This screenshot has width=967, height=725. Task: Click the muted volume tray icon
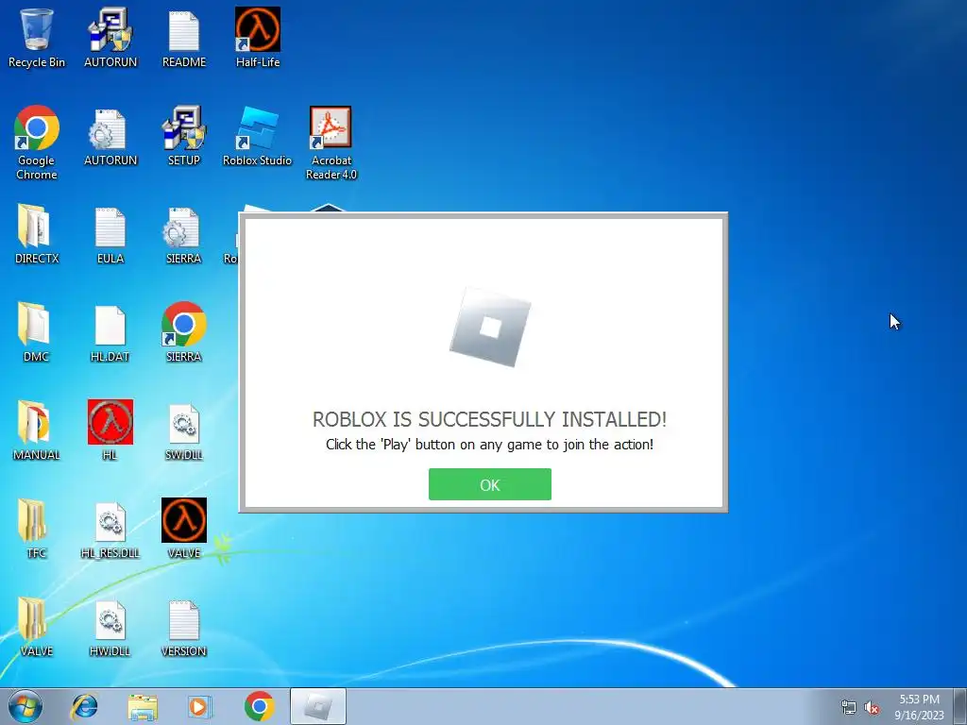[872, 707]
